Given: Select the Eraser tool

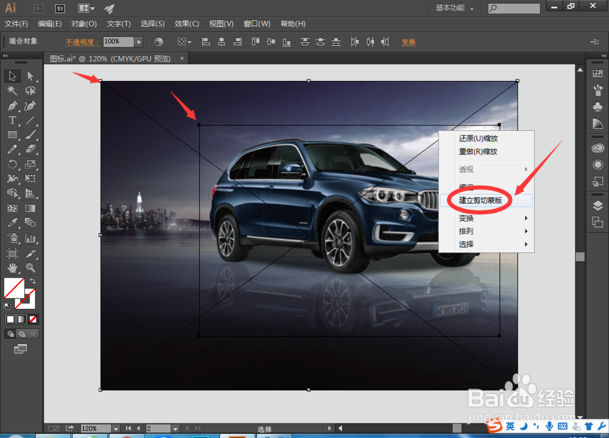Looking at the screenshot, I should [30, 149].
